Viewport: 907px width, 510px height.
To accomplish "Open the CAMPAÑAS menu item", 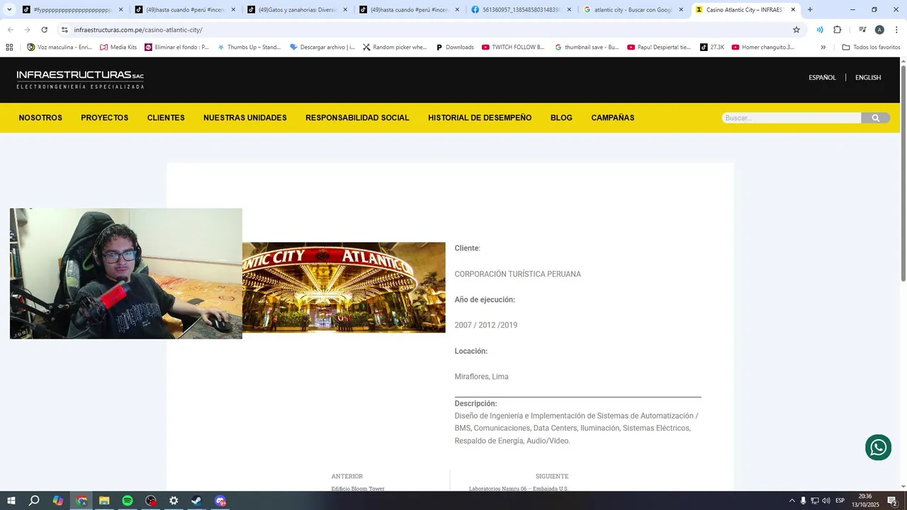I will pos(613,118).
